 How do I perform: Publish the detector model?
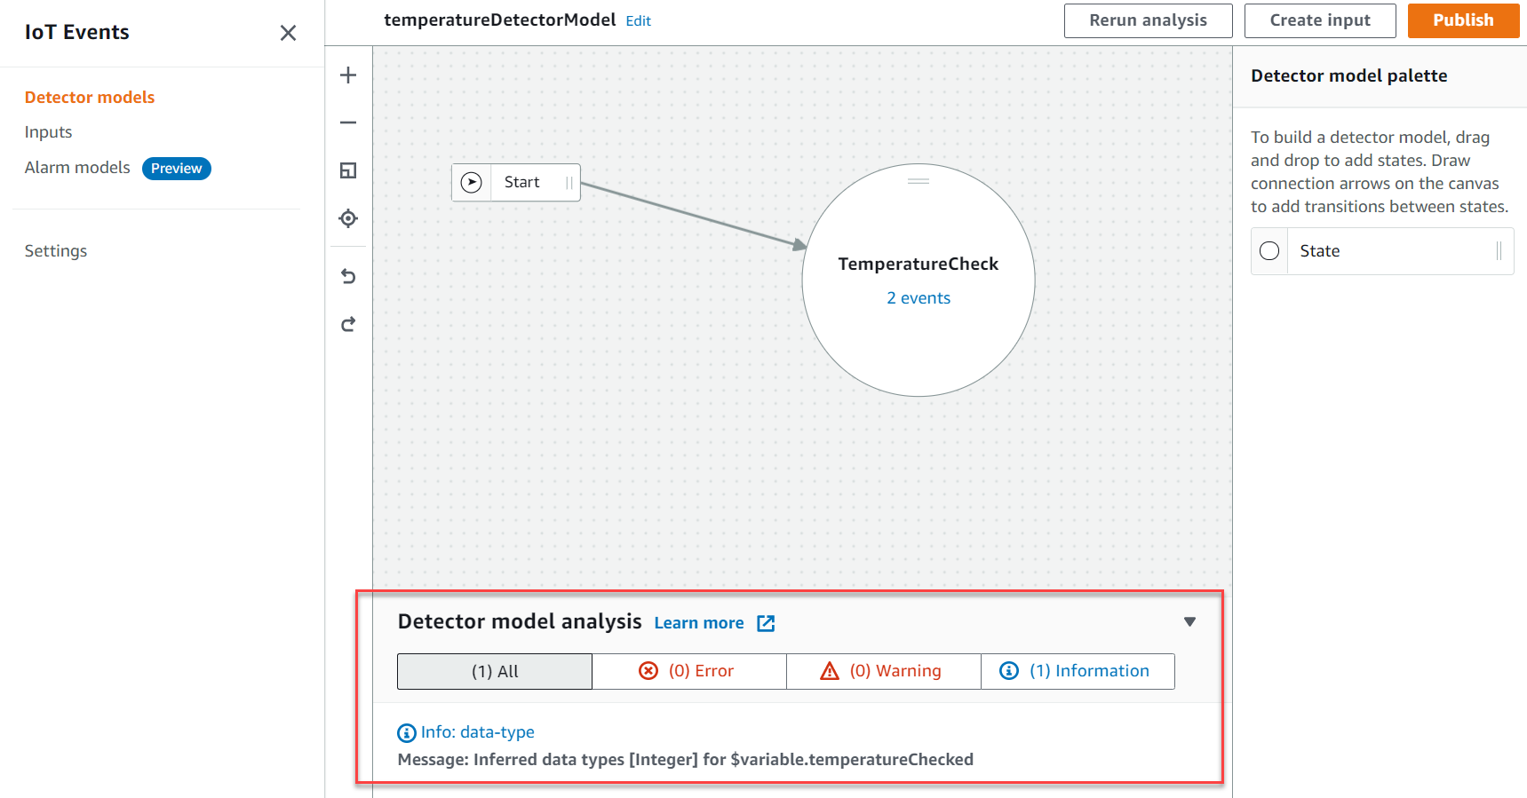tap(1462, 20)
